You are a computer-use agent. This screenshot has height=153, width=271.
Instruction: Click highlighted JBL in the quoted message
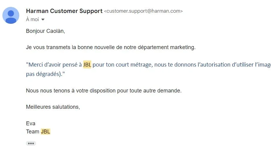87,64
